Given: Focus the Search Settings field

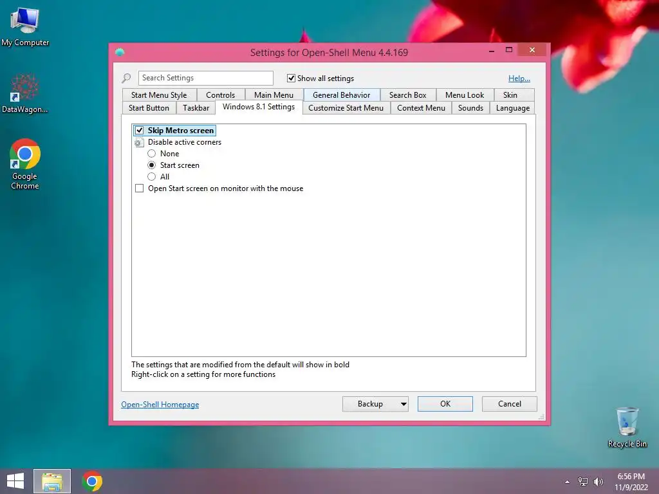Looking at the screenshot, I should pos(205,78).
